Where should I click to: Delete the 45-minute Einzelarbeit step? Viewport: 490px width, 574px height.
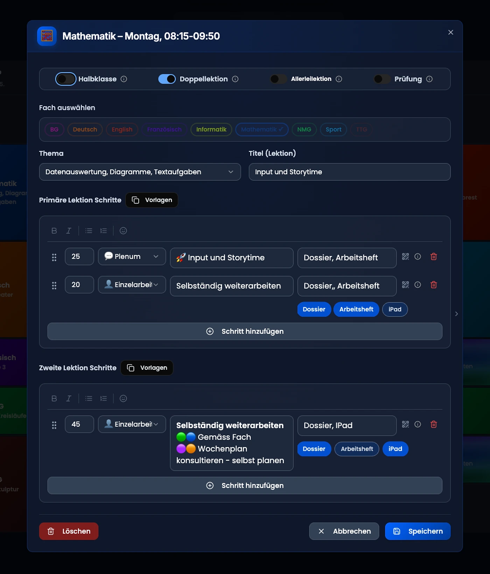pos(434,424)
